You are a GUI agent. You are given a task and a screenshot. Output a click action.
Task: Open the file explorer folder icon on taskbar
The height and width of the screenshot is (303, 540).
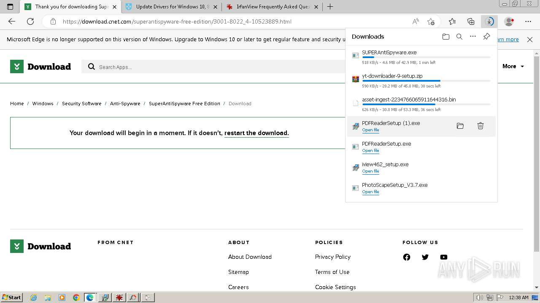(x=48, y=298)
